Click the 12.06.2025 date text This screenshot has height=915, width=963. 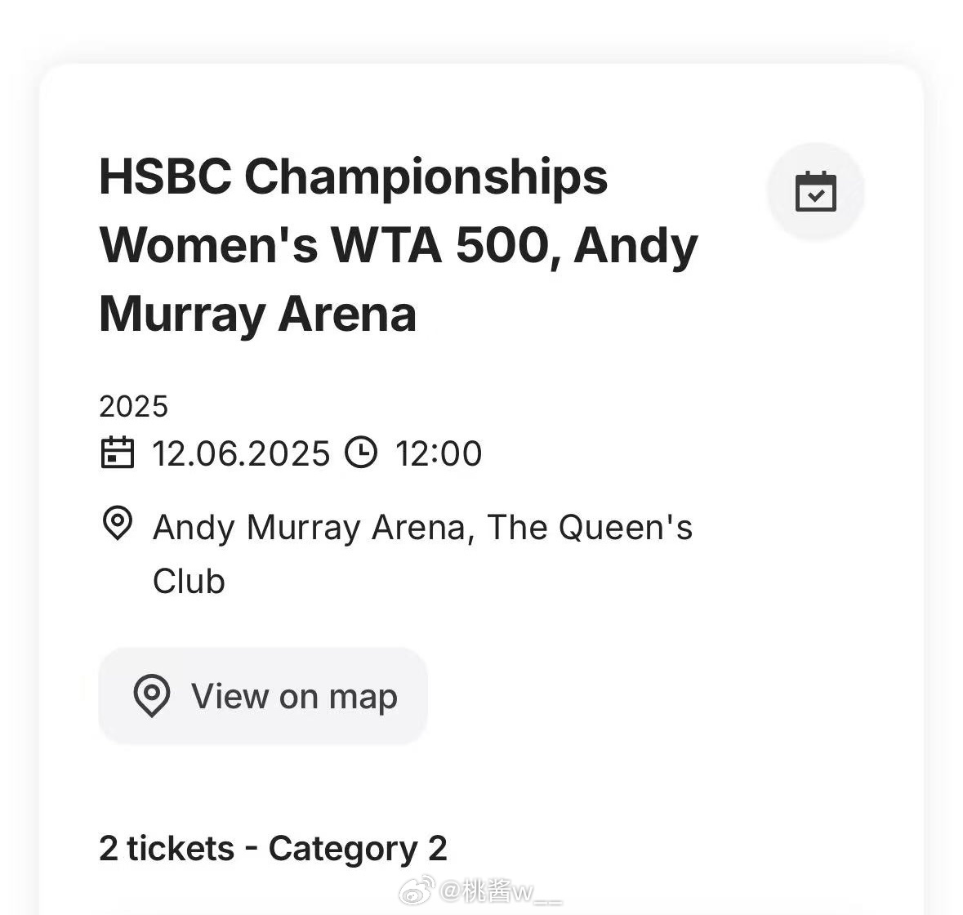coord(241,453)
